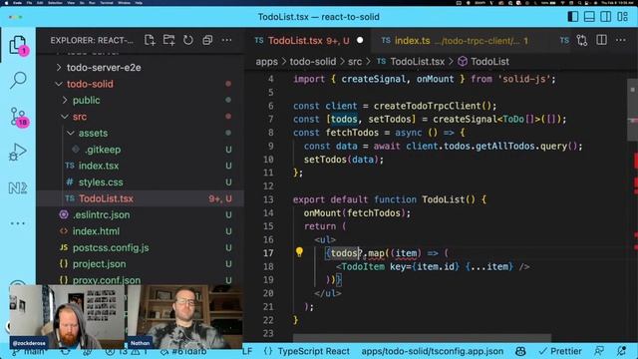The width and height of the screenshot is (638, 359).
Task: Open Explorer more actions ellipsis
Action: coord(226,40)
